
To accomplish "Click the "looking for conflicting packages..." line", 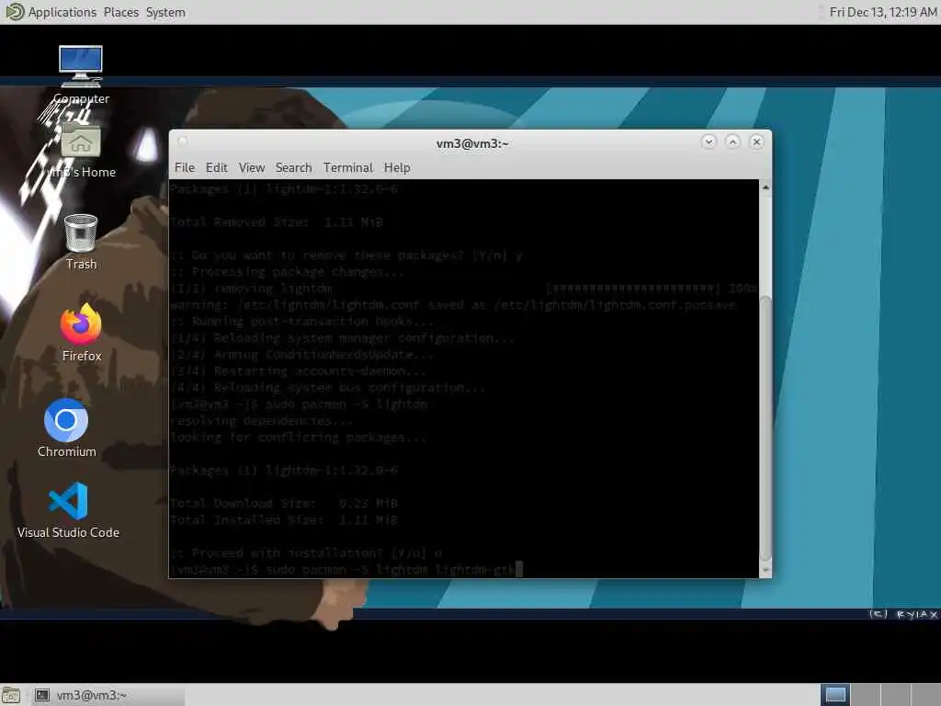I will pos(299,437).
